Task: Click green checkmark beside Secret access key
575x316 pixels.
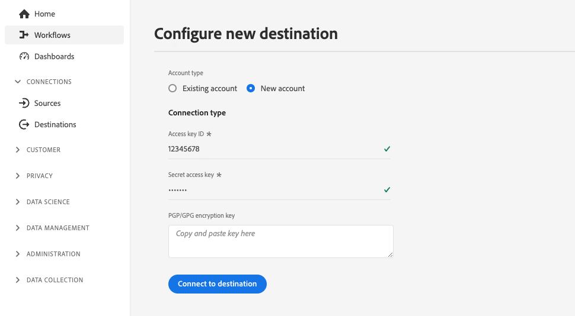Action: pyautogui.click(x=387, y=190)
